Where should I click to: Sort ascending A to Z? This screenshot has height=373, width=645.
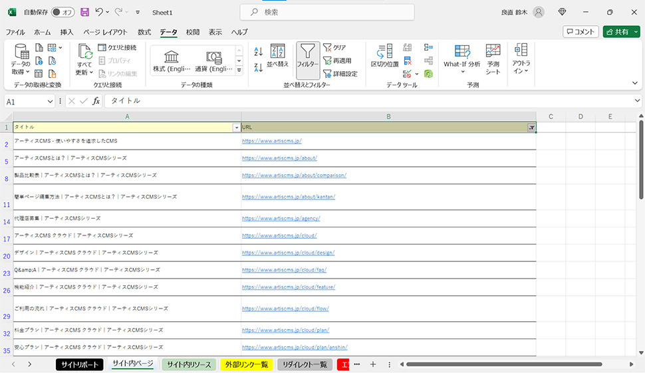point(258,51)
